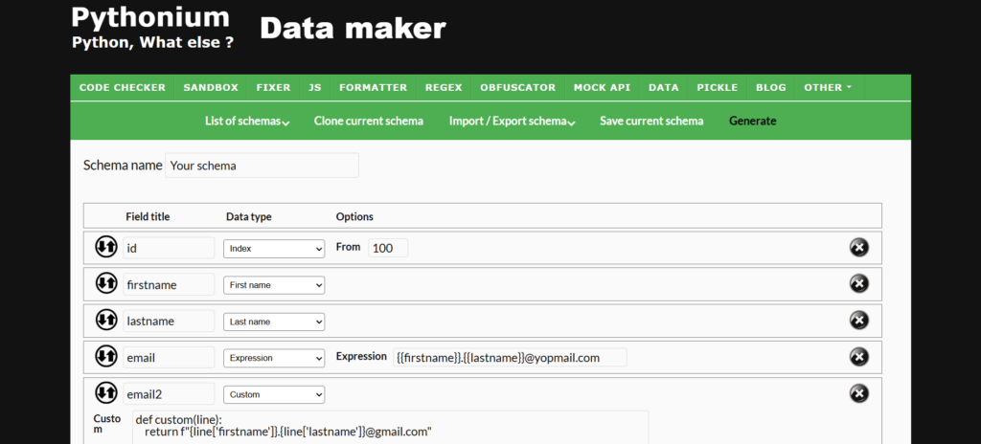981x444 pixels.
Task: Open the JS page
Action: click(314, 87)
